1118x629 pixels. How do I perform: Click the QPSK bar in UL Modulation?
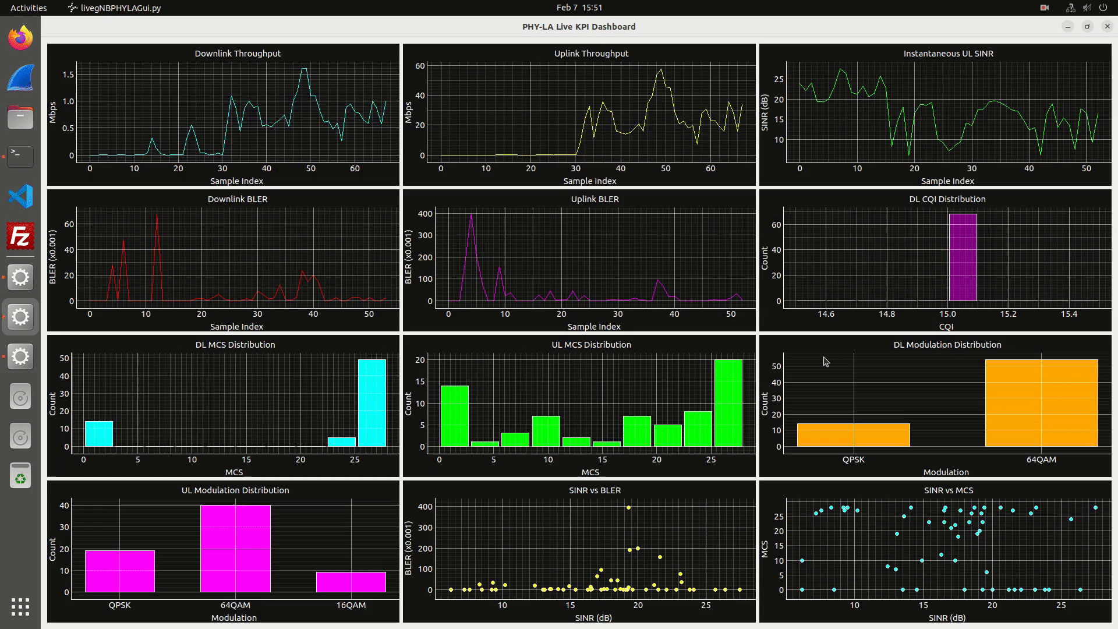click(119, 571)
